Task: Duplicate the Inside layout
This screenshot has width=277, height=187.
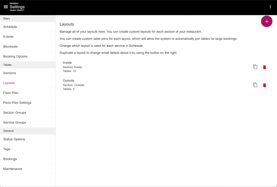Action: pos(255,67)
